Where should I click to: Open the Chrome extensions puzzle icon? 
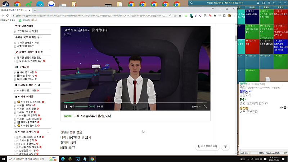215,16
